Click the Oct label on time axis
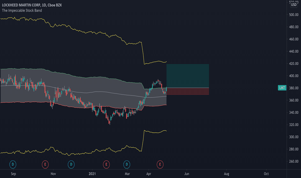 [266, 174]
